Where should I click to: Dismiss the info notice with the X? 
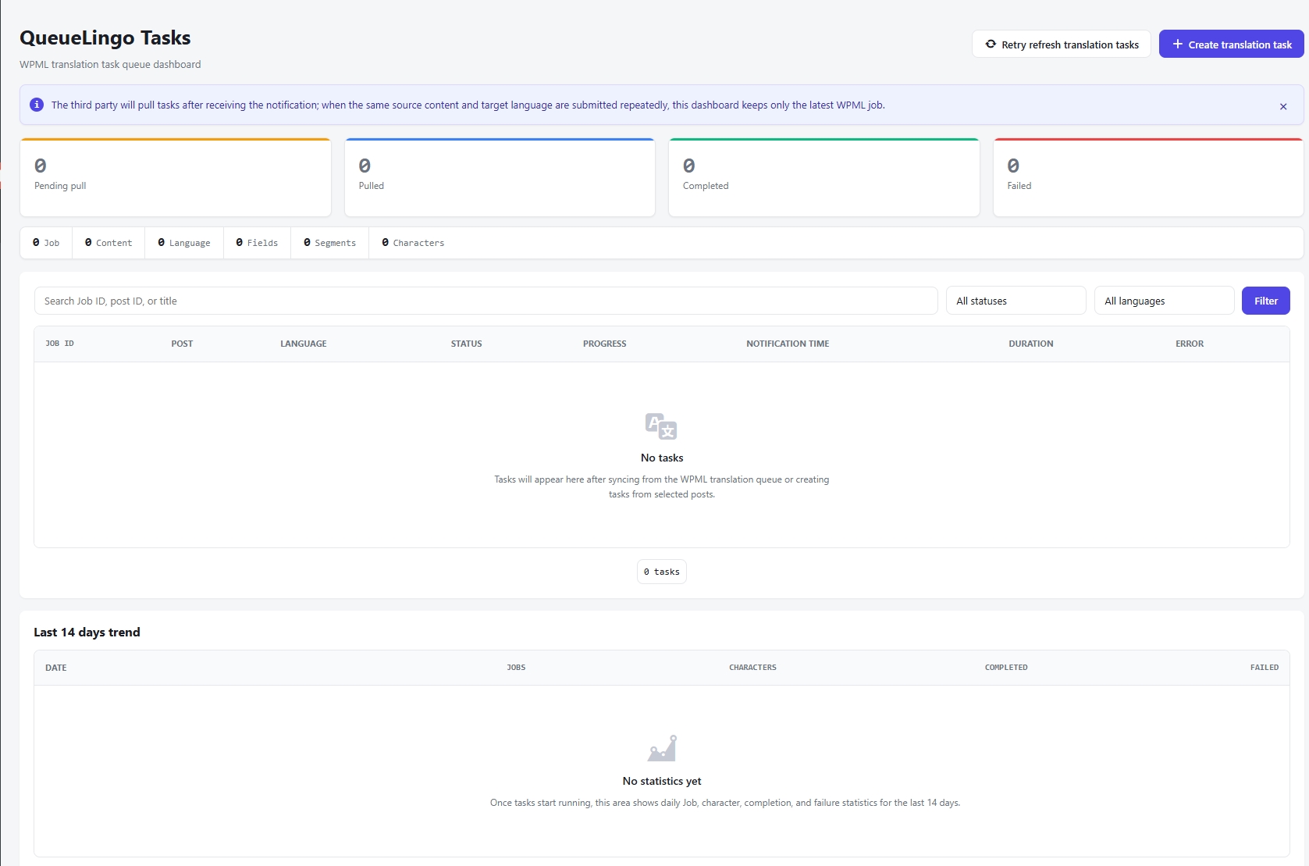pos(1283,106)
